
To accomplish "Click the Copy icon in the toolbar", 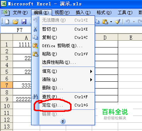I will [97, 22].
